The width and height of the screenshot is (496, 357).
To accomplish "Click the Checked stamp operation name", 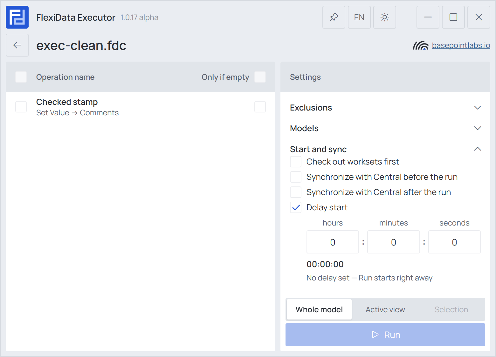I will coord(67,102).
